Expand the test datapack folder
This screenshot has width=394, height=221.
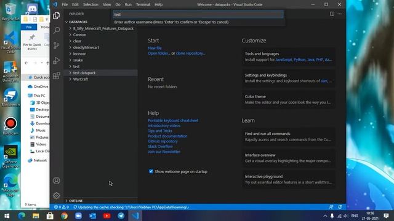pos(100,72)
